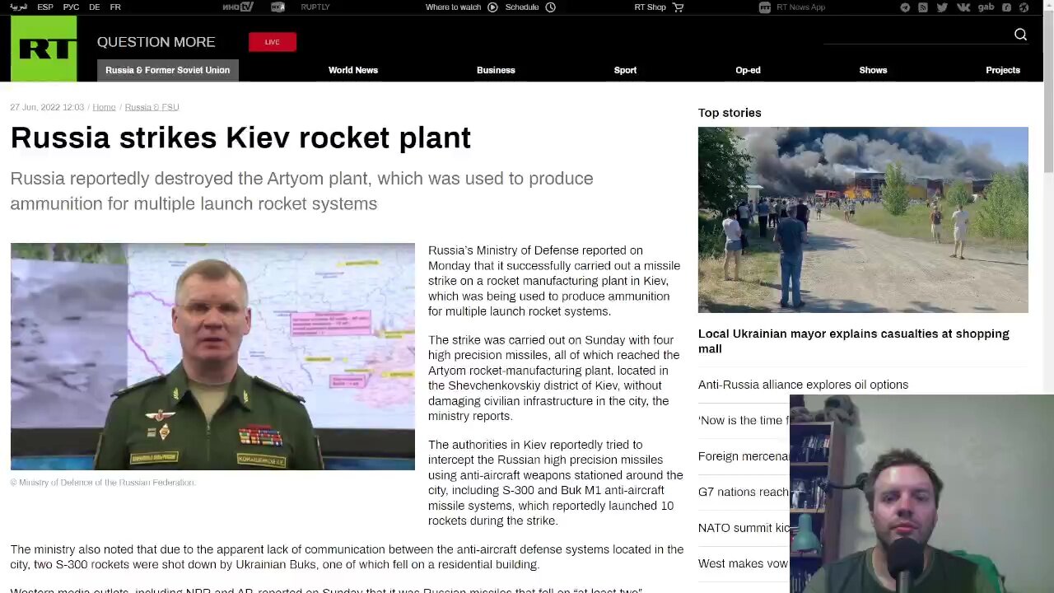
Task: Open the gab social link
Action: click(x=986, y=7)
